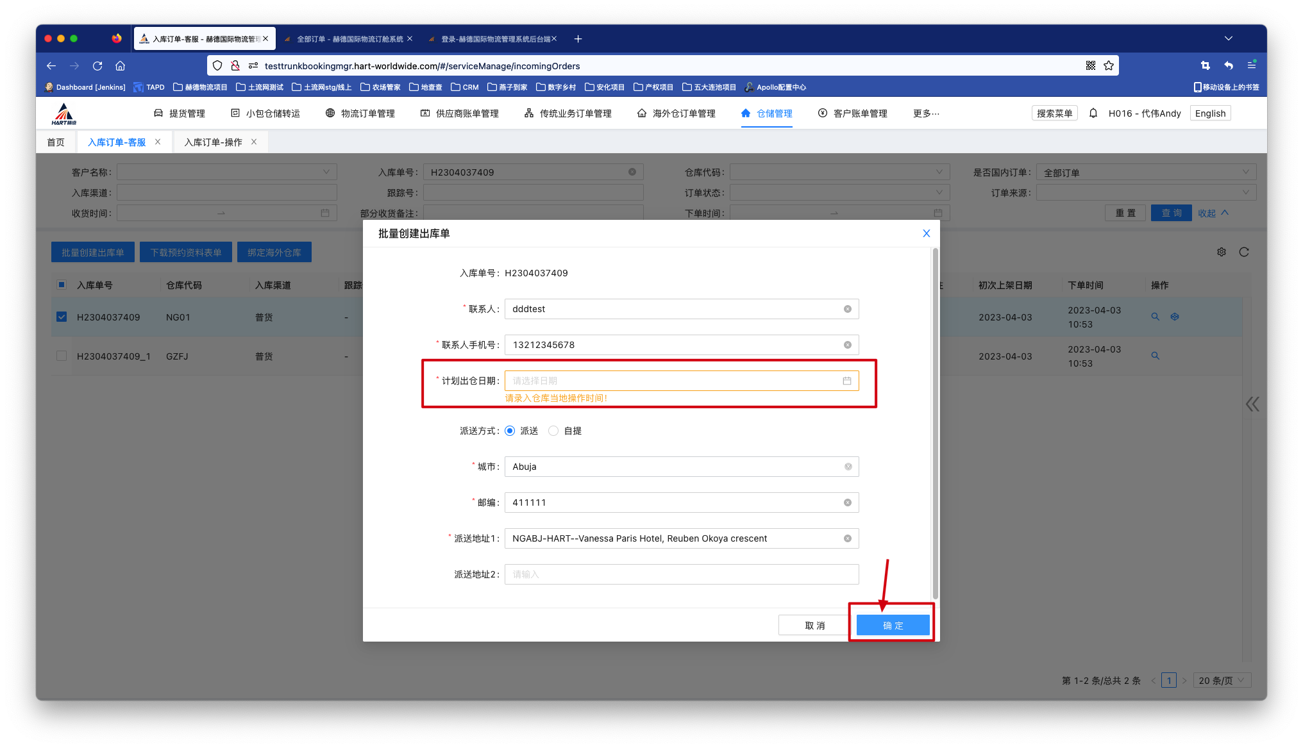The height and width of the screenshot is (748, 1303).
Task: Bookmark page with star icon
Action: 1109,65
